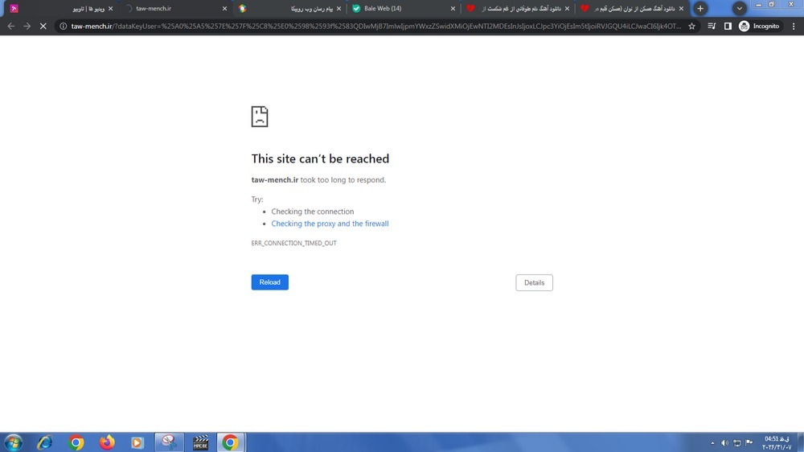Open Internet Explorer from taskbar
The width and height of the screenshot is (804, 452).
tap(44, 442)
